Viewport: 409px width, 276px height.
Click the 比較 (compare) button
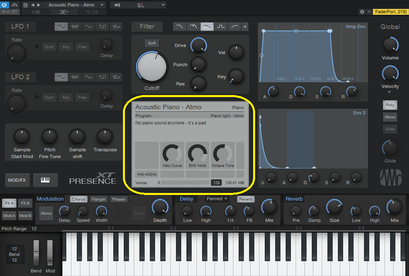pyautogui.click(x=36, y=12)
